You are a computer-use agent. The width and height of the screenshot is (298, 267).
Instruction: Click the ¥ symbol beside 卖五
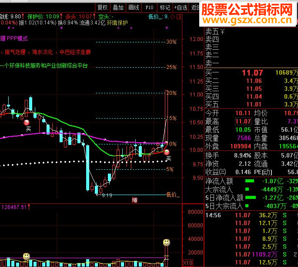pos(223,31)
